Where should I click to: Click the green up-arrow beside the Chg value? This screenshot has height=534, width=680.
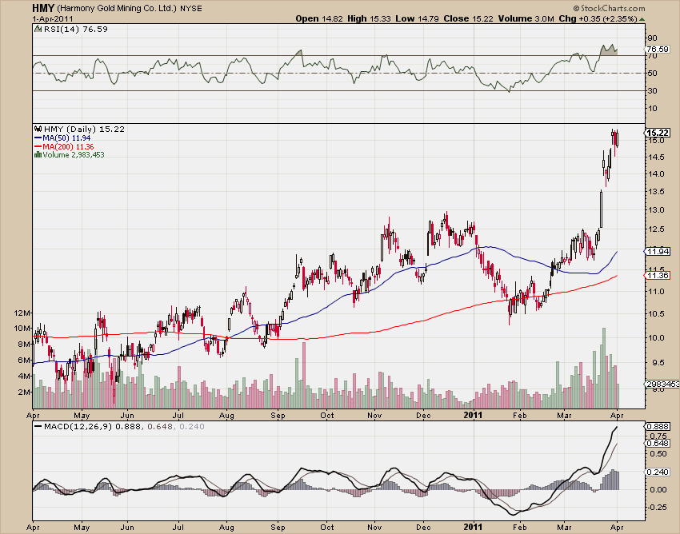click(642, 19)
